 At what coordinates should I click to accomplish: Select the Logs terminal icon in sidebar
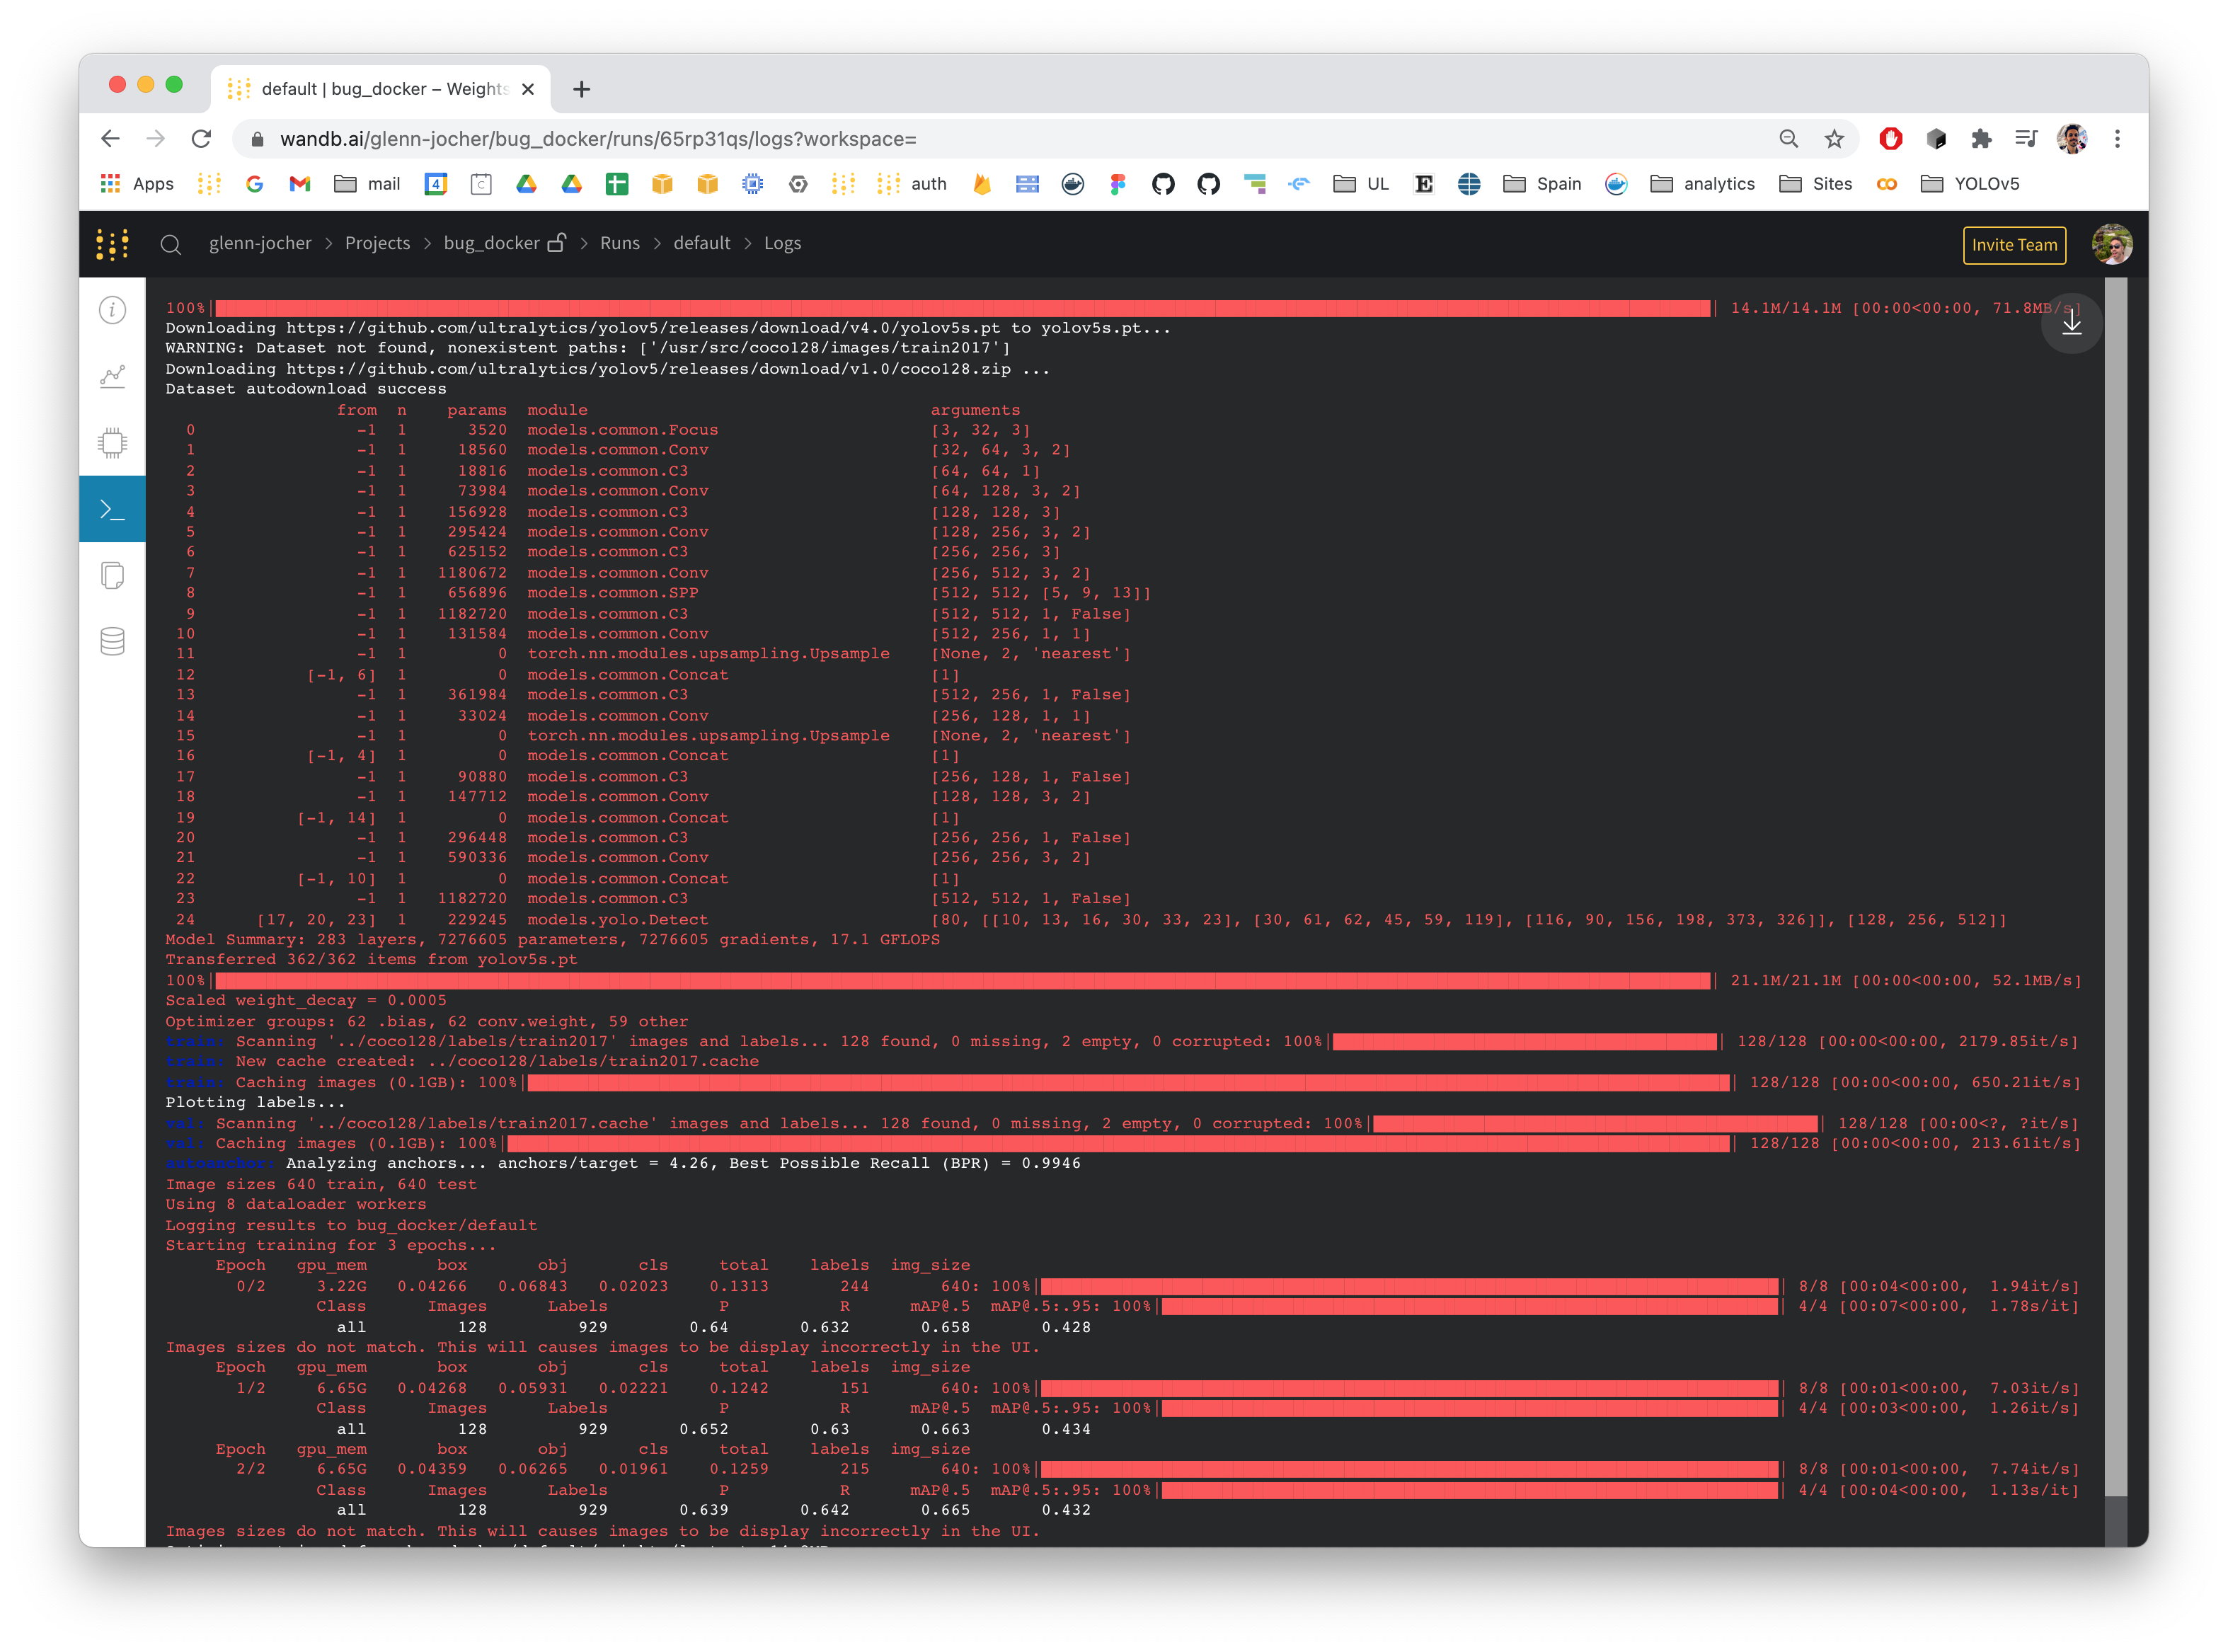(x=112, y=509)
